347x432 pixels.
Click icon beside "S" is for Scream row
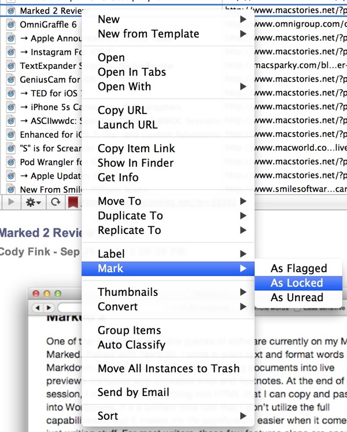click(11, 148)
